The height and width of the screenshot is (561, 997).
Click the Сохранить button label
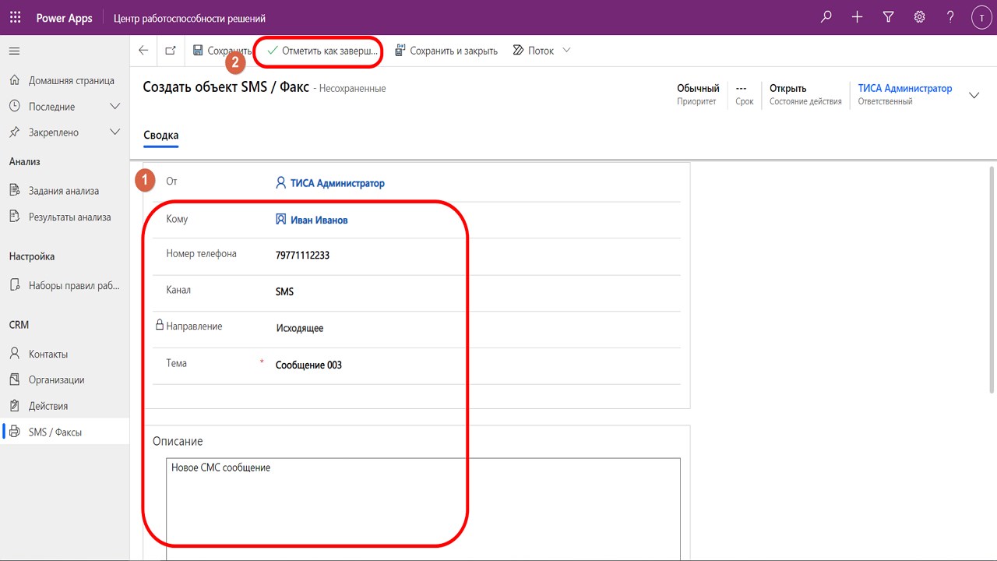point(229,51)
